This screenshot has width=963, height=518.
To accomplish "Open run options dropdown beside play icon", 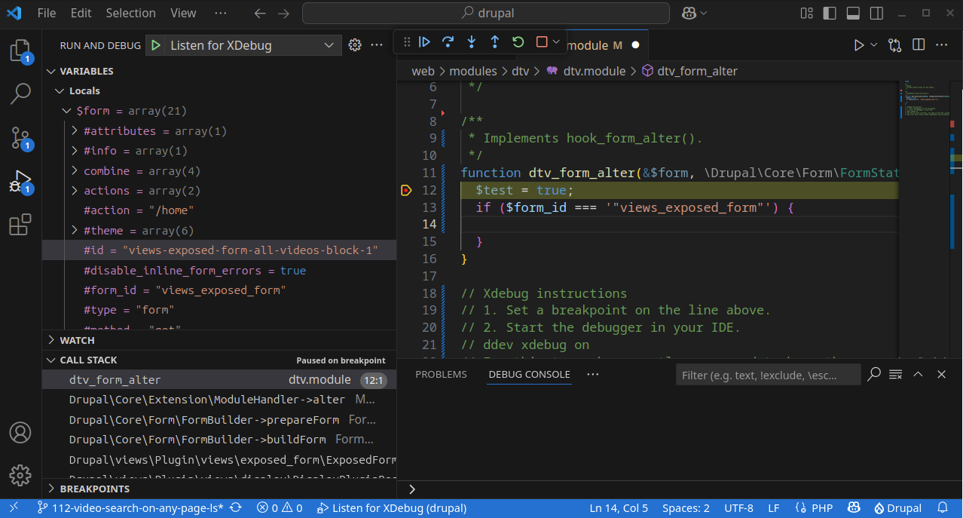I will tap(874, 45).
